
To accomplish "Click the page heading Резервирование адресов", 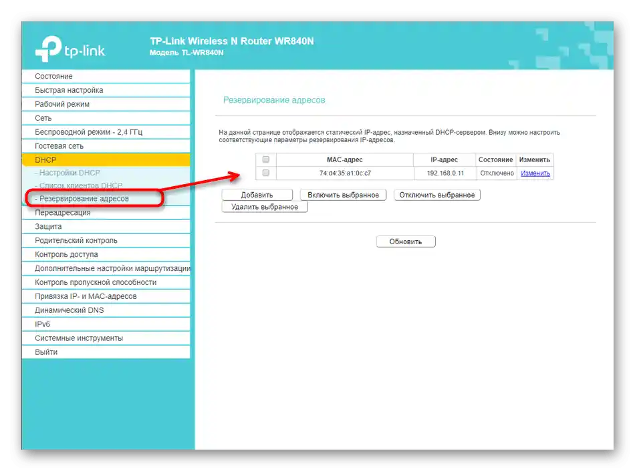I will click(274, 100).
